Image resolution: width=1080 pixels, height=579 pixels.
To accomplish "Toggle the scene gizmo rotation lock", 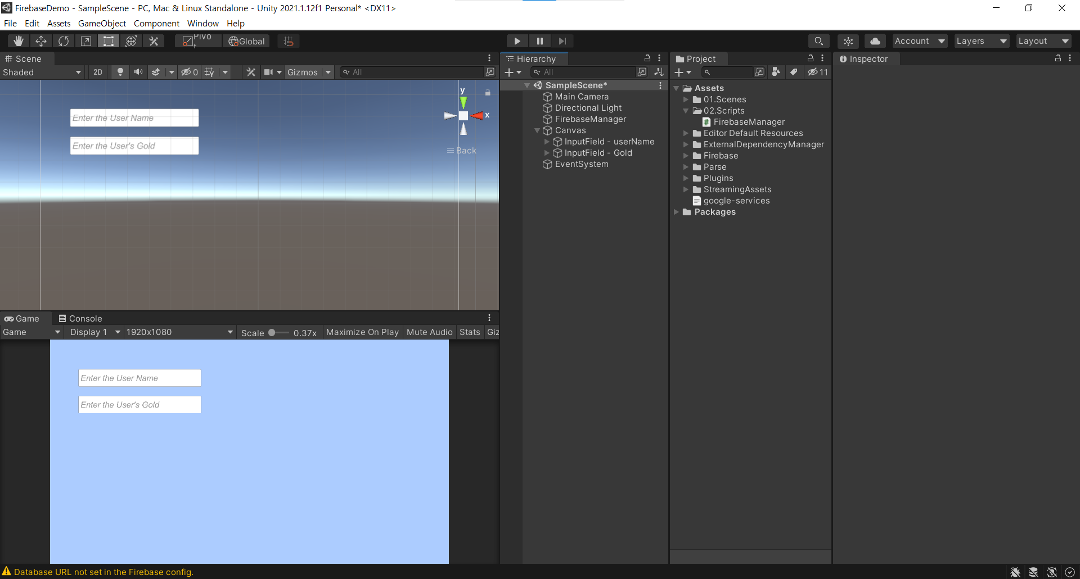I will click(x=488, y=92).
